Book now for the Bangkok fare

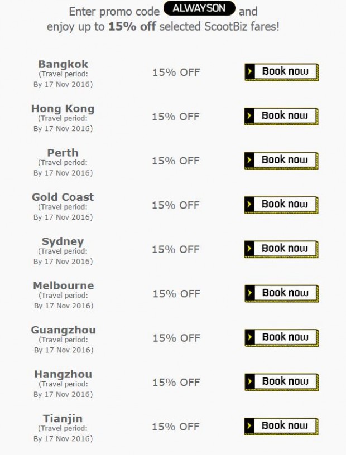click(282, 72)
